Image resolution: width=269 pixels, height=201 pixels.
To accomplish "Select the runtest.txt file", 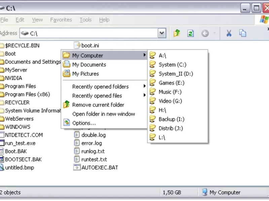I will pos(90,159).
